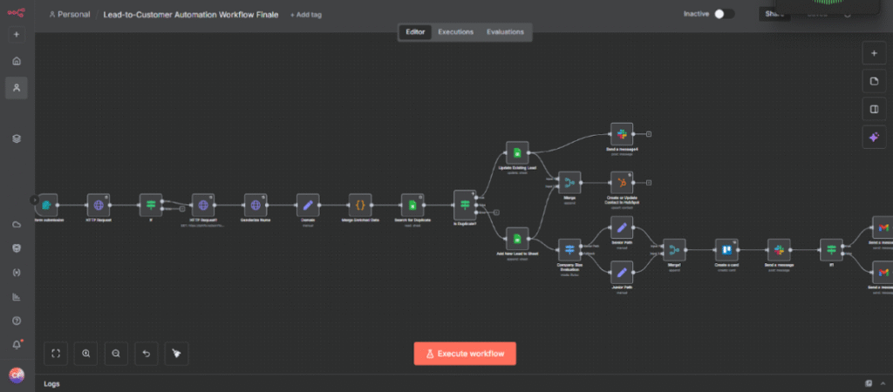Switch to the Executions tab
This screenshot has width=893, height=392.
(x=455, y=32)
